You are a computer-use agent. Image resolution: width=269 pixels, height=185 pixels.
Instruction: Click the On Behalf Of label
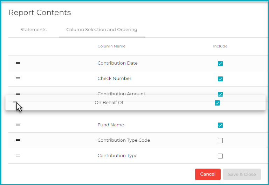(109, 103)
